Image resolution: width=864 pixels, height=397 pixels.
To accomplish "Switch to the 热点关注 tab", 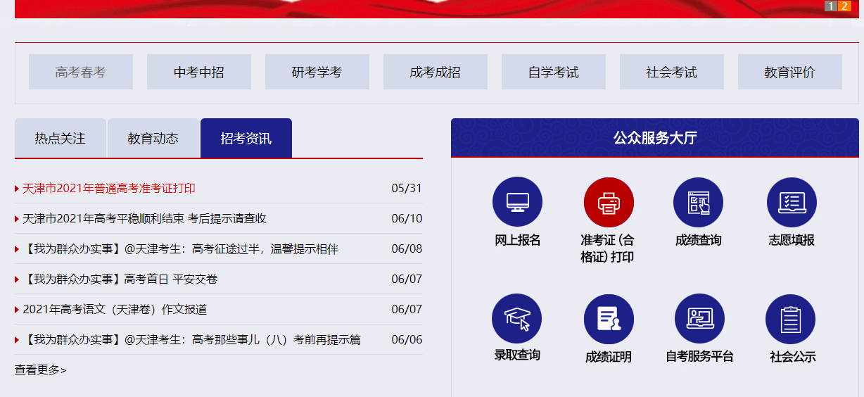I will [x=61, y=139].
